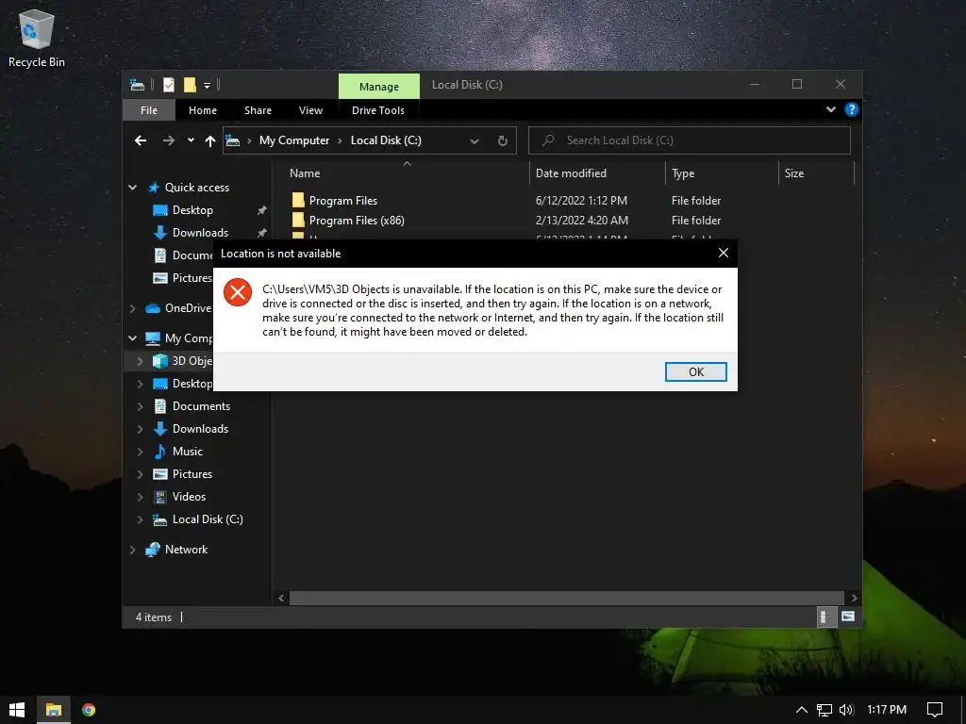This screenshot has width=966, height=724.
Task: Expand the OneDrive tree node
Action: click(132, 308)
